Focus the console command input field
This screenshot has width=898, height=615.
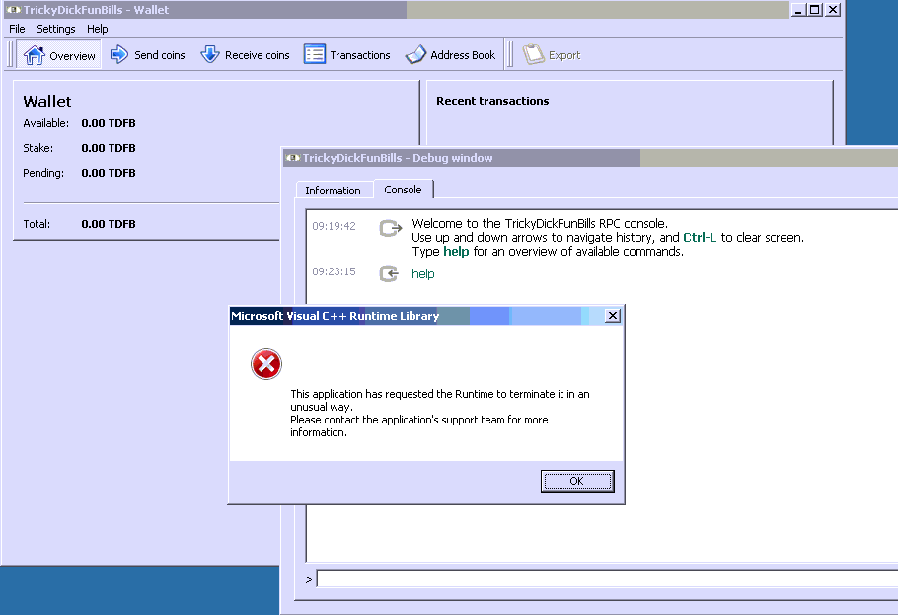[607, 578]
